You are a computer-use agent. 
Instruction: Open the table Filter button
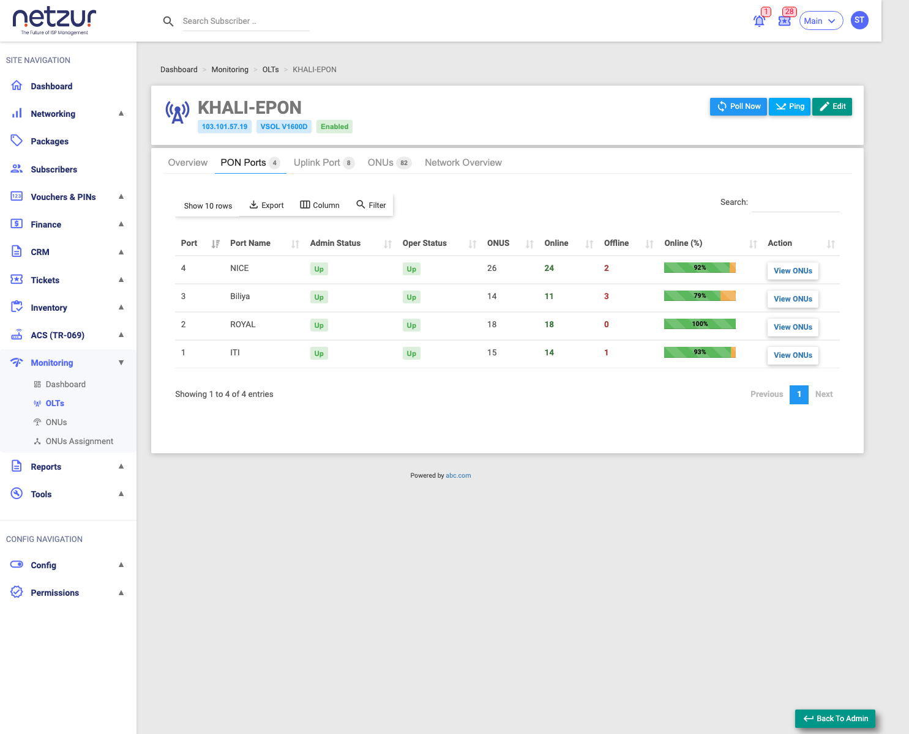click(x=371, y=206)
